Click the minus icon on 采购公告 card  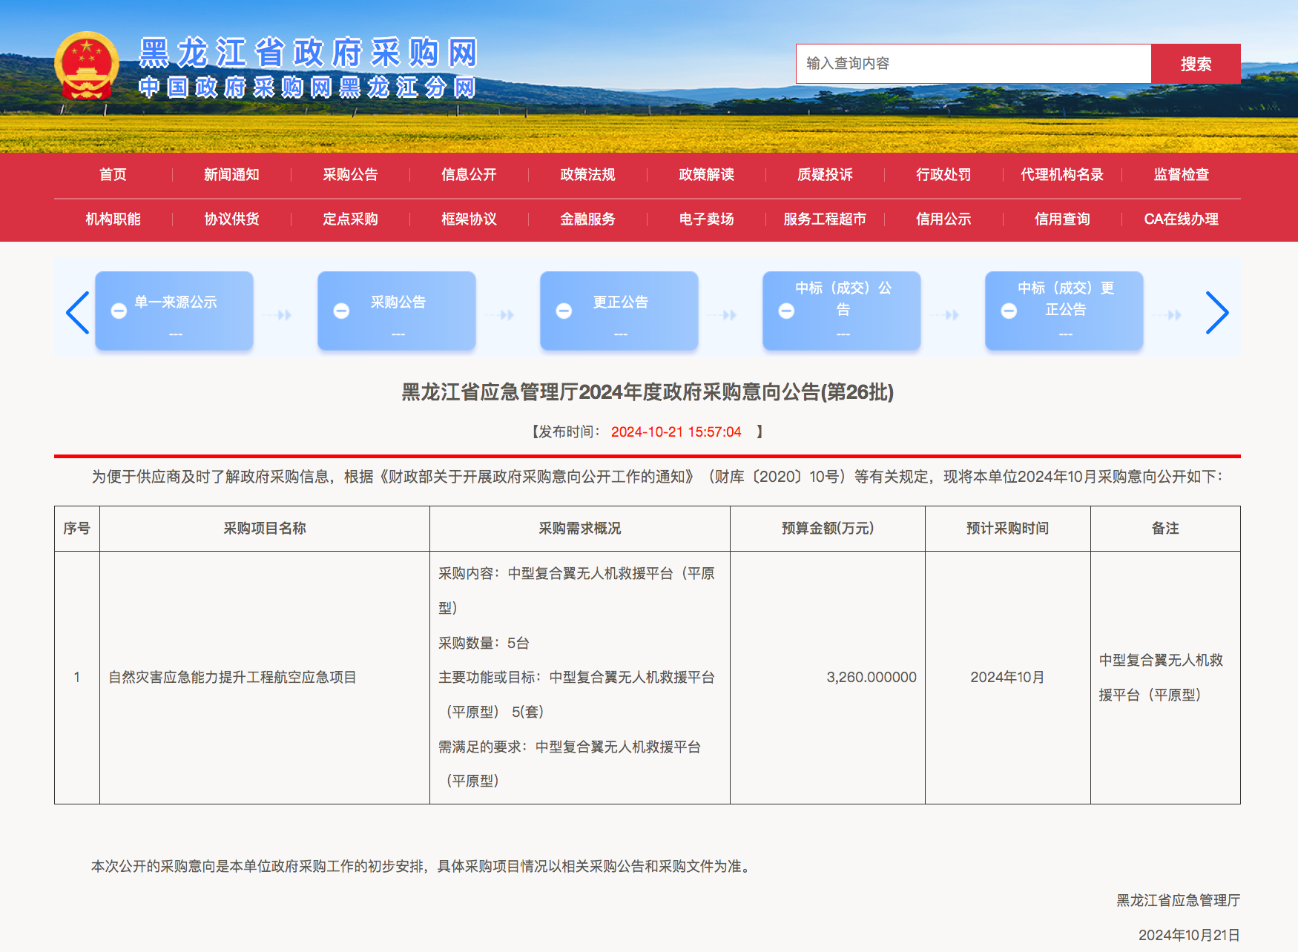click(x=341, y=311)
